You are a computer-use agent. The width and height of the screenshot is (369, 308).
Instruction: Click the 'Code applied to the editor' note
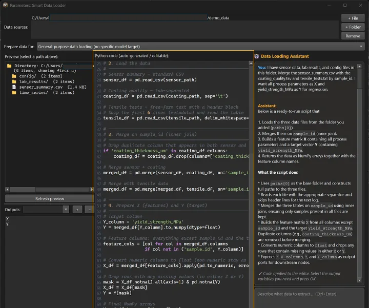click(299, 276)
